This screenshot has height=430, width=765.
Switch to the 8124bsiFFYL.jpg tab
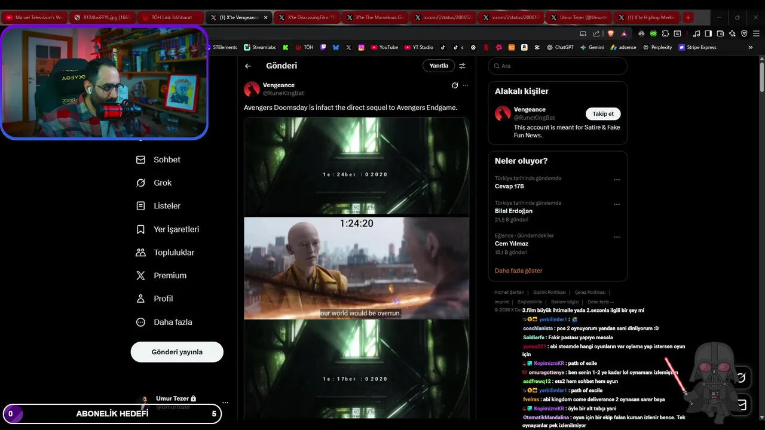(x=102, y=17)
